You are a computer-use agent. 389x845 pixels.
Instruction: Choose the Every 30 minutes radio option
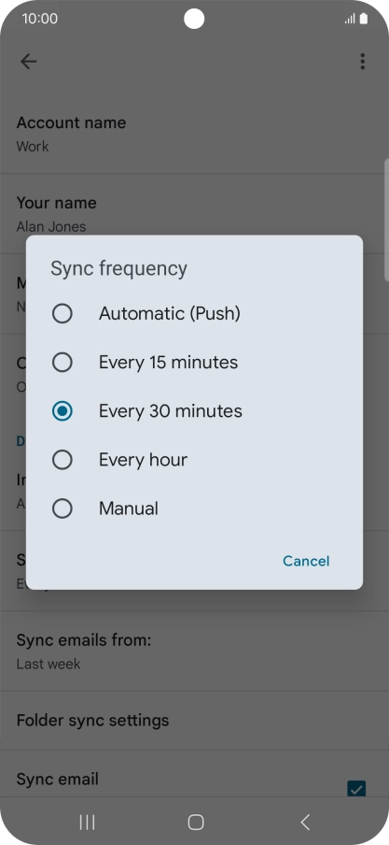click(63, 411)
